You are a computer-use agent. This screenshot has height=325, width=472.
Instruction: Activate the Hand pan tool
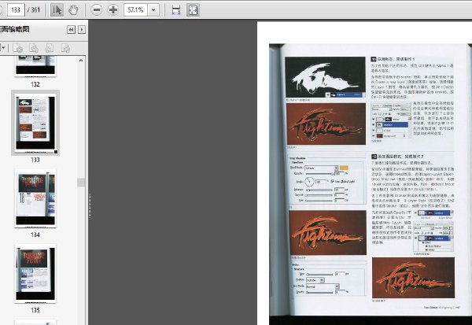[x=73, y=10]
